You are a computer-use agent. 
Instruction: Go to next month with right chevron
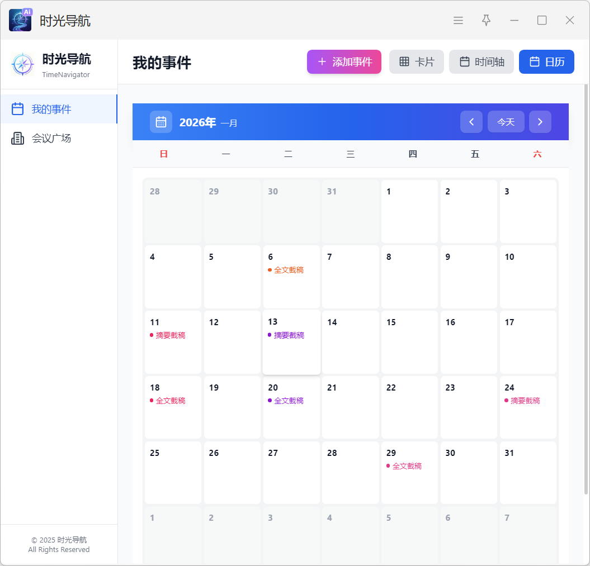pyautogui.click(x=540, y=122)
